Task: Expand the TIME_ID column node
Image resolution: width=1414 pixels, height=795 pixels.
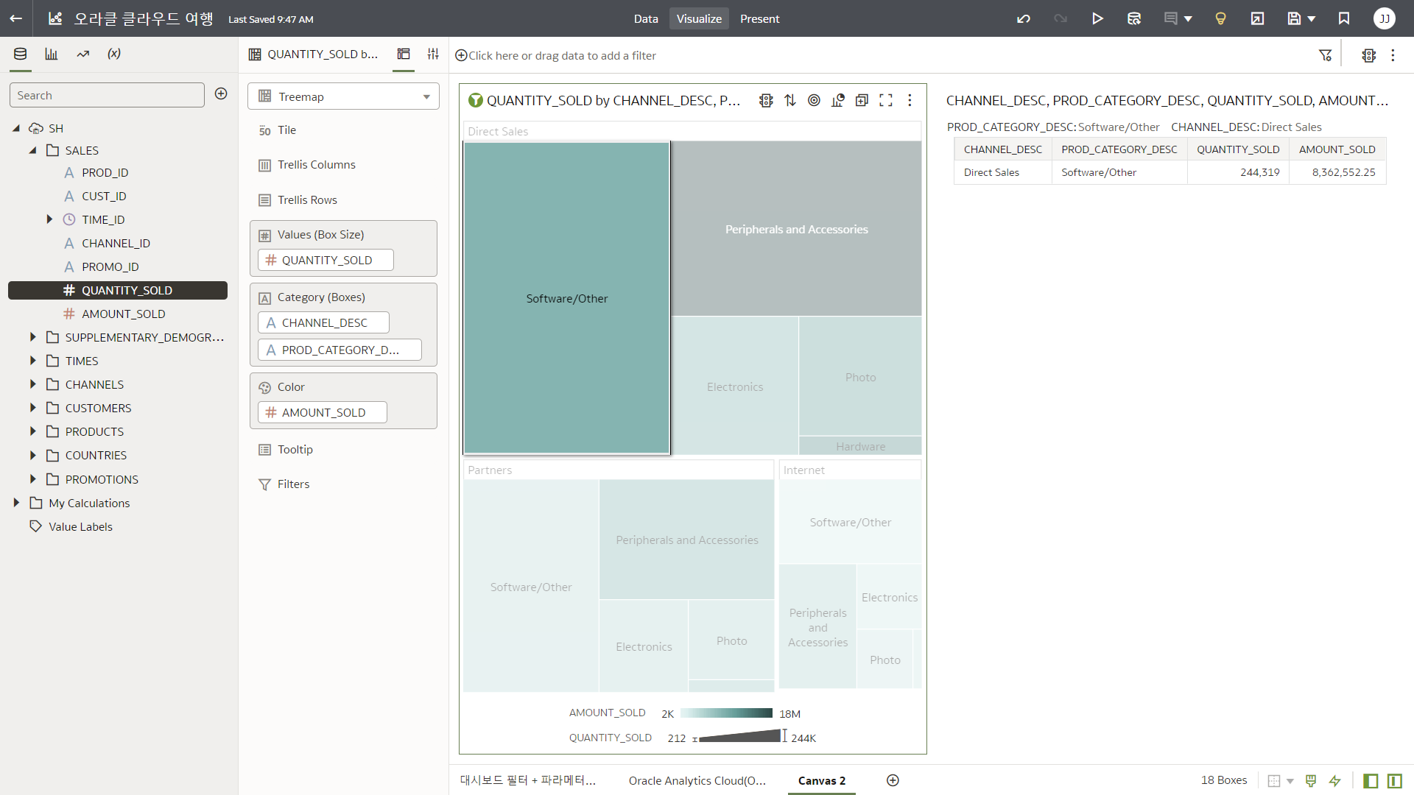Action: [x=49, y=219]
